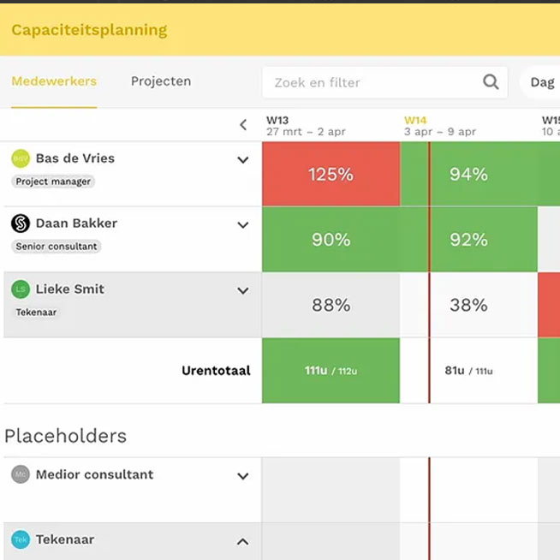The width and height of the screenshot is (560, 560).
Task: Click Lieke Smit 38% W14 cell
Action: pos(468,305)
